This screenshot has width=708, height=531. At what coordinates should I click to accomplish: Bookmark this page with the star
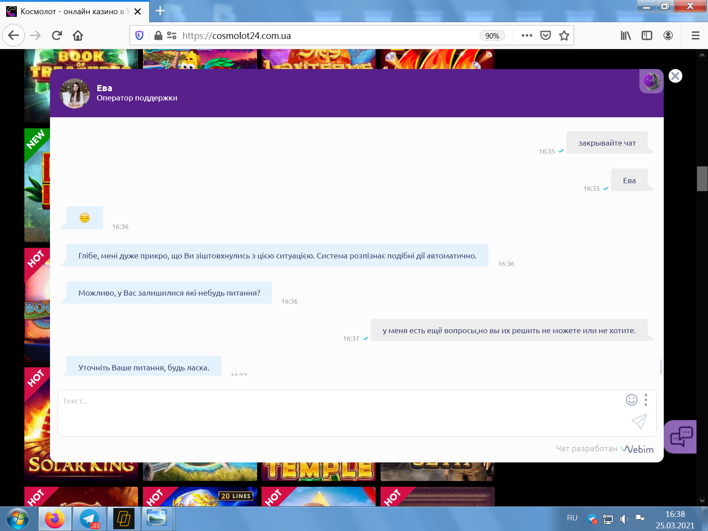point(564,35)
